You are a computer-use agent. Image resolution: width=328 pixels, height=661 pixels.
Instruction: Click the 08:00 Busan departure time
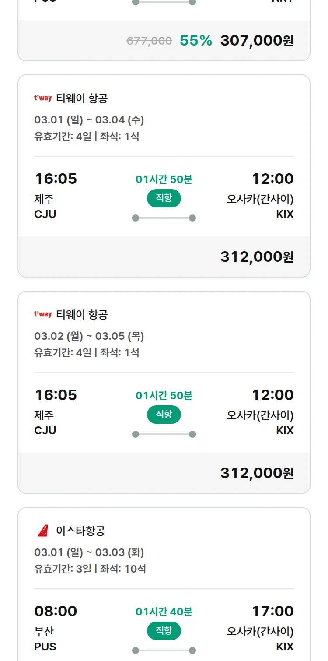pyautogui.click(x=56, y=611)
